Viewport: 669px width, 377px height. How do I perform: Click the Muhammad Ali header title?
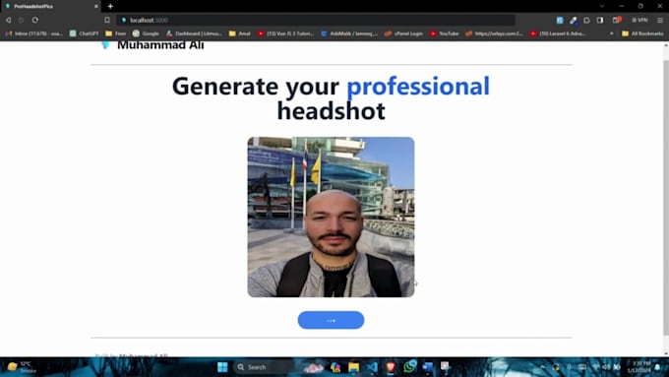[x=160, y=45]
